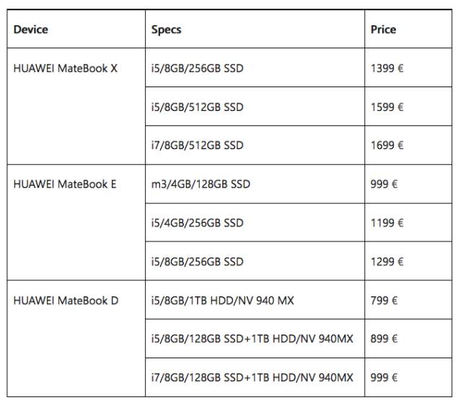Image resolution: width=468 pixels, height=408 pixels.
Task: Click the 799 € price cell
Action: 384,300
